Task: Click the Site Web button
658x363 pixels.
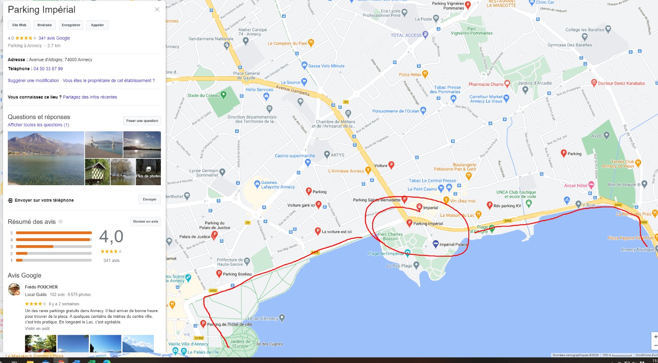Action: click(19, 25)
